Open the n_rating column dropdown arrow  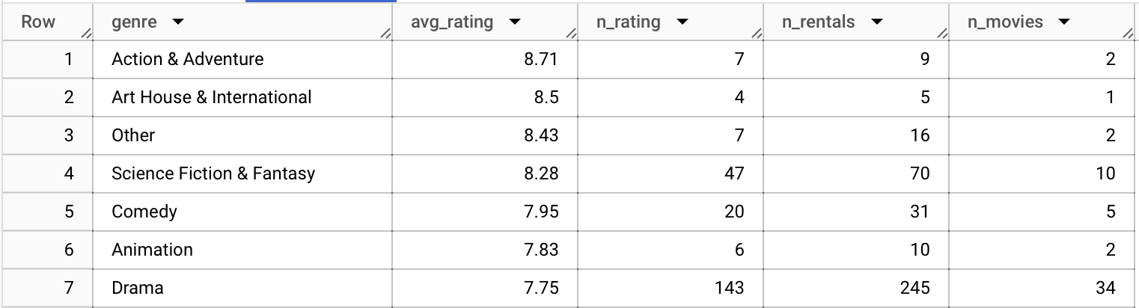tap(681, 22)
